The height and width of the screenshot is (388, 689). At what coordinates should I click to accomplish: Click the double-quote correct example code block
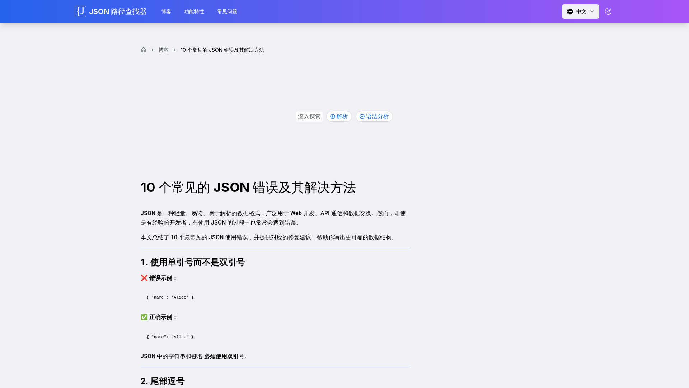(x=170, y=337)
